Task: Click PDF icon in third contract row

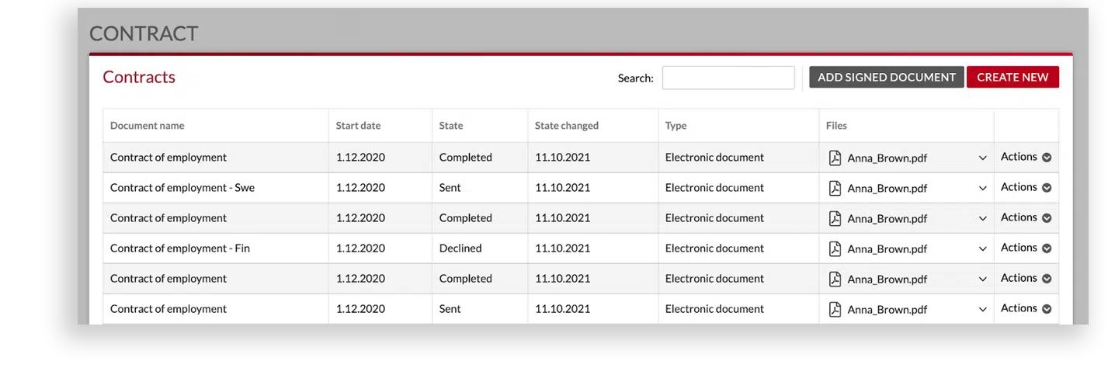Action: point(835,218)
